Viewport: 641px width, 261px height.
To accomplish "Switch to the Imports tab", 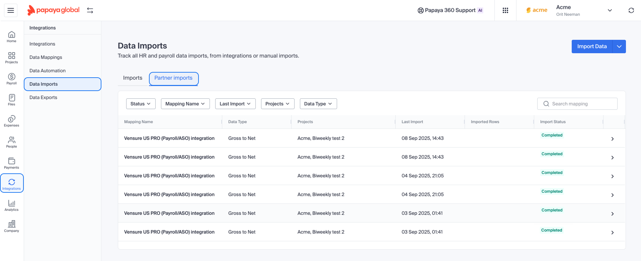I will tap(133, 78).
